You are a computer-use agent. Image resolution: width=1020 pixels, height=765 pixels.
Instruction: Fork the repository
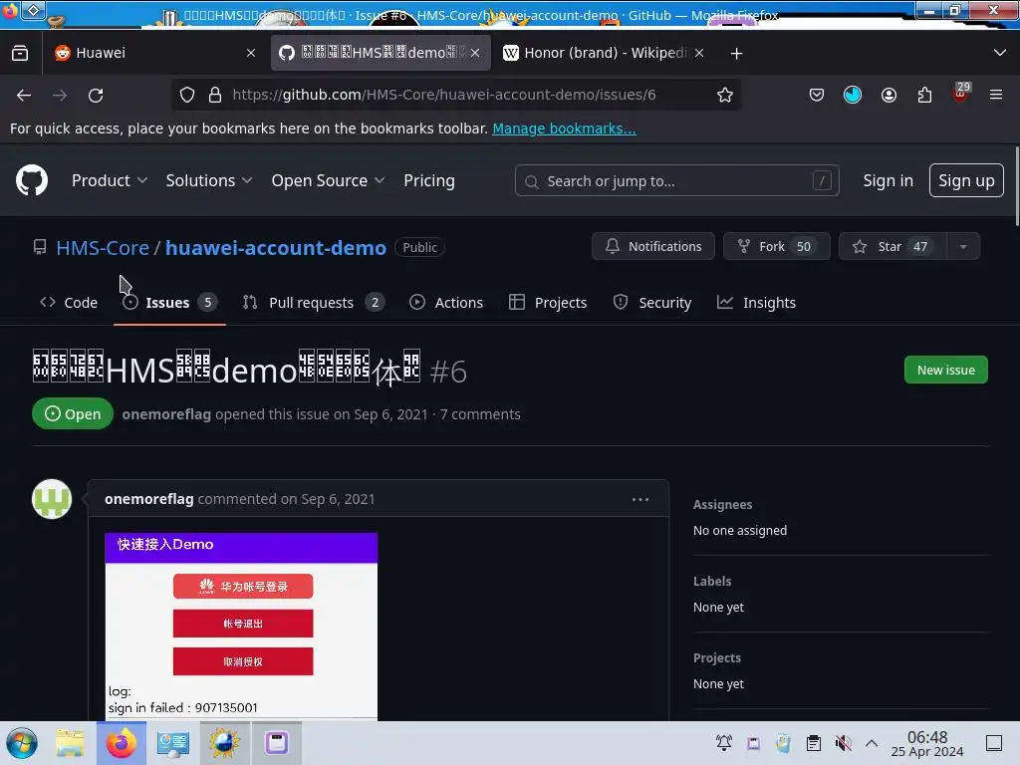(x=777, y=247)
